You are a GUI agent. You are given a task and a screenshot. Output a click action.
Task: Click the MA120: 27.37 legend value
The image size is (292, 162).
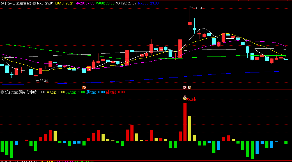click(x=126, y=3)
